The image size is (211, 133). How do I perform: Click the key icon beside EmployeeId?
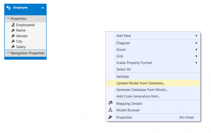pos(13,25)
